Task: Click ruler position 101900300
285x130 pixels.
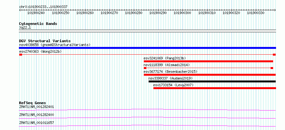Action: pos(183,13)
